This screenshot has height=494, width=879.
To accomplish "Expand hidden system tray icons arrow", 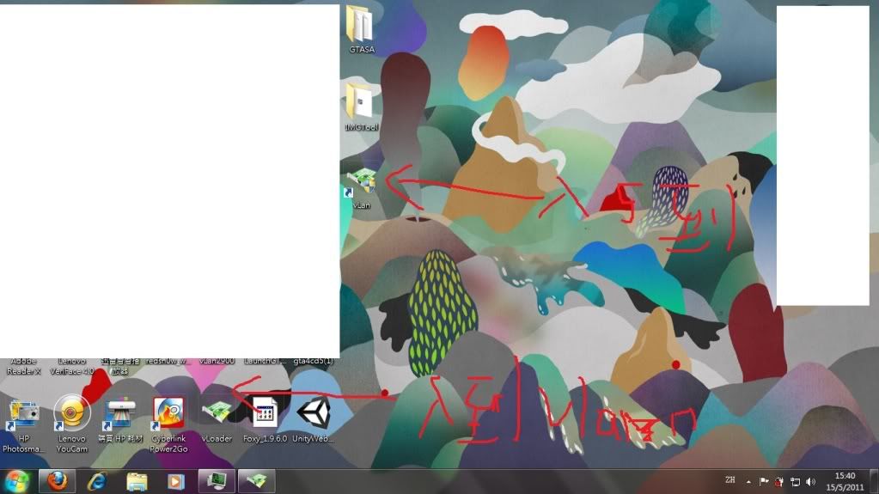I will [x=748, y=482].
